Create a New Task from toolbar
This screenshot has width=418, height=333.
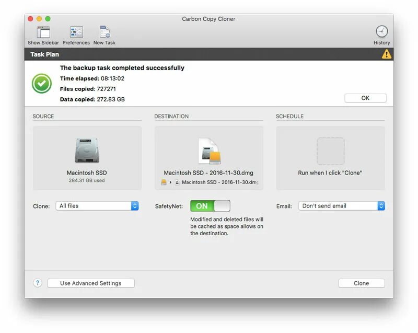click(x=104, y=32)
